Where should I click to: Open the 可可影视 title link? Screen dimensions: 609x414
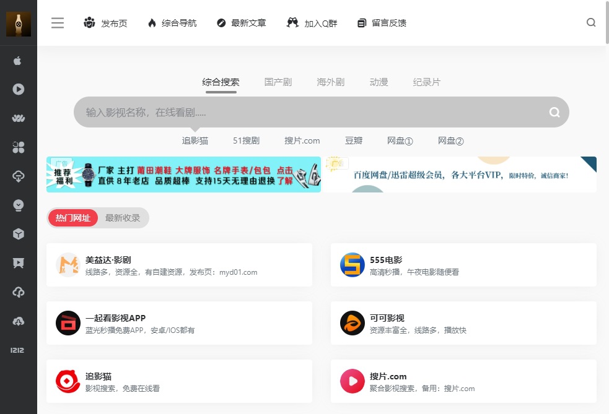coord(387,318)
